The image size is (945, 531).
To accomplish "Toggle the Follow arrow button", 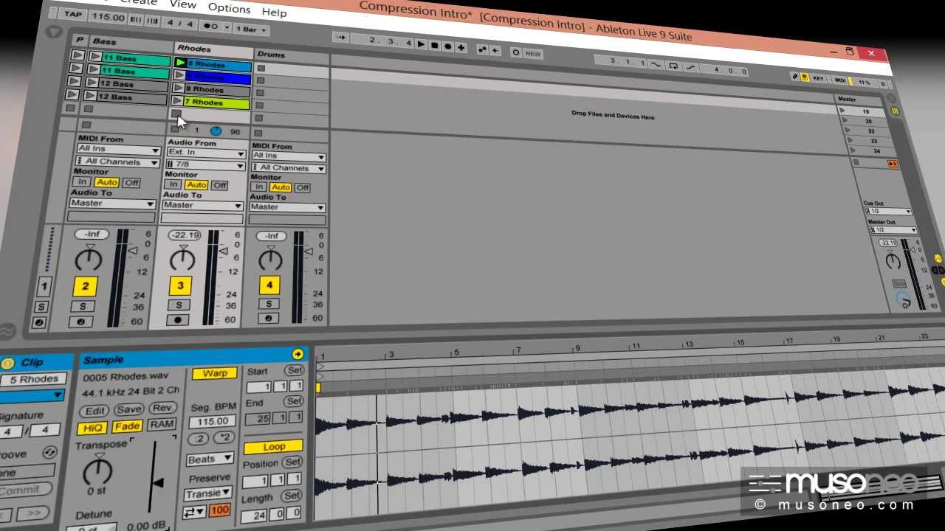I will (340, 38).
